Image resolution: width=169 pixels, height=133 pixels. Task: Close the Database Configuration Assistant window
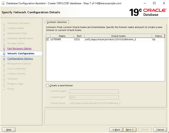point(164,3)
